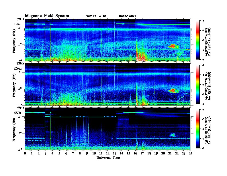The width and height of the screenshot is (227, 176).
Task: Click the hour tick label '9'
Action: click(x=87, y=153)
